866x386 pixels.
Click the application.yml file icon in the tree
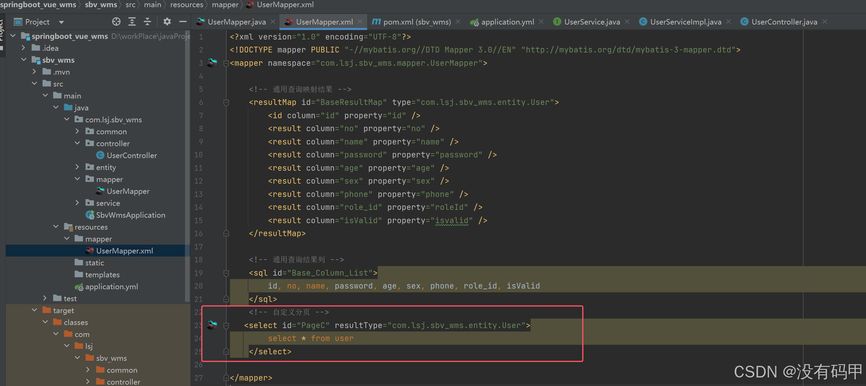click(79, 287)
